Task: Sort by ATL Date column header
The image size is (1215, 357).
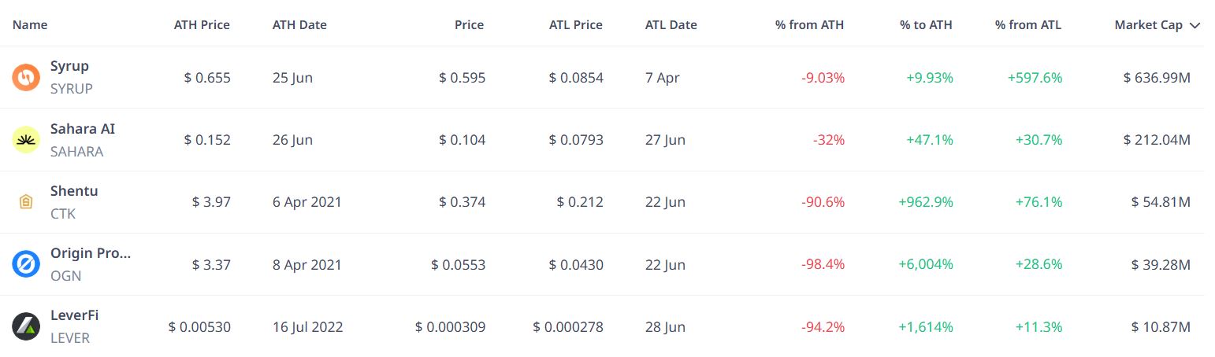Action: (x=671, y=25)
